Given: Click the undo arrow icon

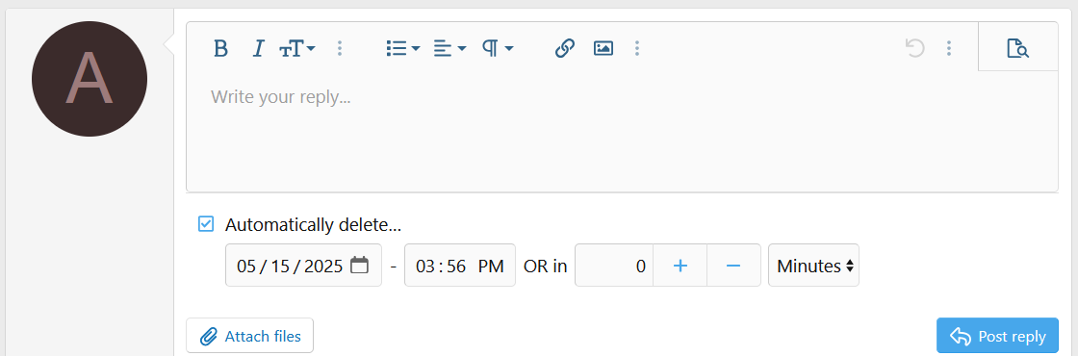Looking at the screenshot, I should point(915,48).
